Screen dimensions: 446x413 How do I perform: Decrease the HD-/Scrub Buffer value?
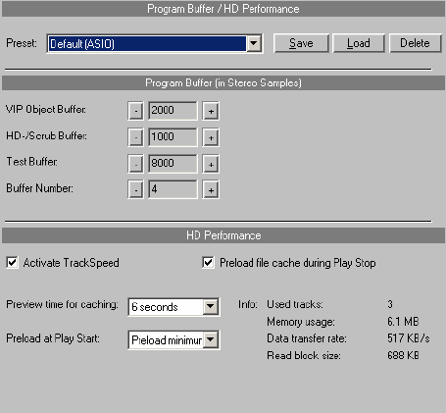click(x=135, y=137)
